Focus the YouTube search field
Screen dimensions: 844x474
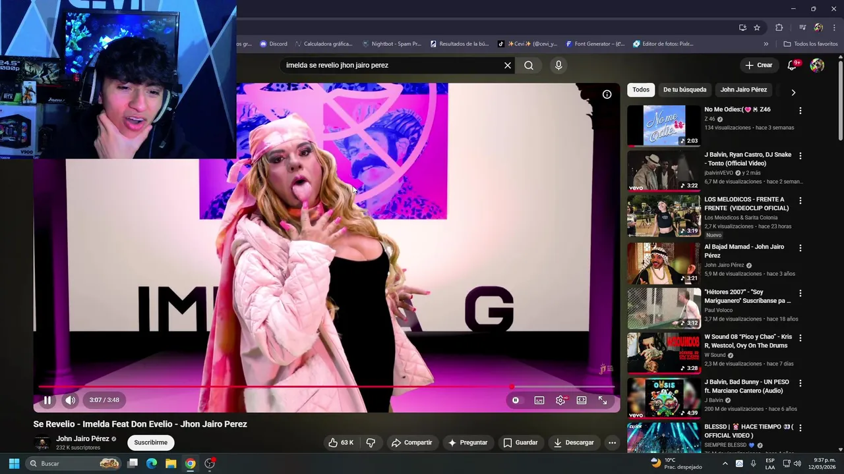(x=392, y=65)
